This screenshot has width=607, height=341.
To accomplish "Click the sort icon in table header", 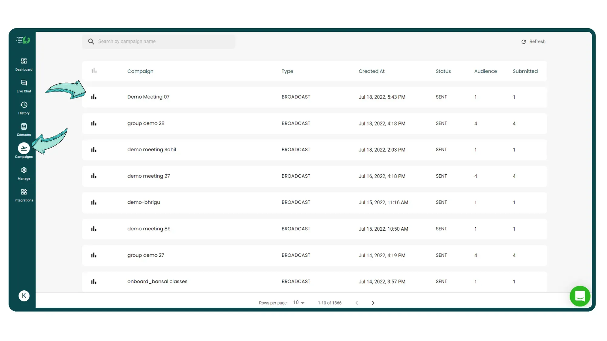I will pyautogui.click(x=94, y=70).
